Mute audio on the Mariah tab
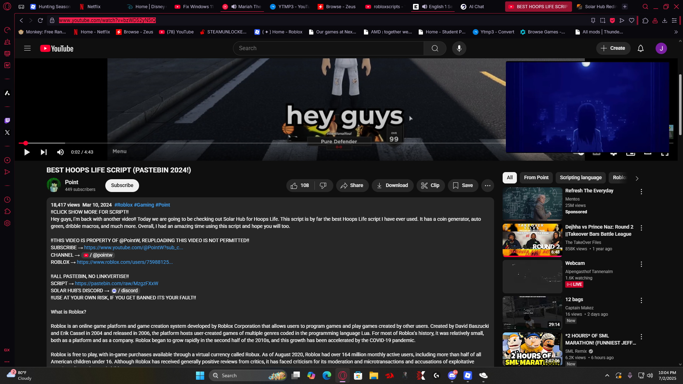Viewport: 683px width, 384px height. [x=234, y=7]
